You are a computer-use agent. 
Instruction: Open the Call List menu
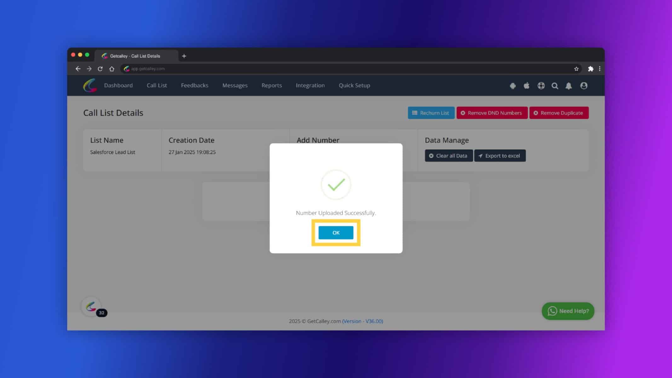click(157, 85)
